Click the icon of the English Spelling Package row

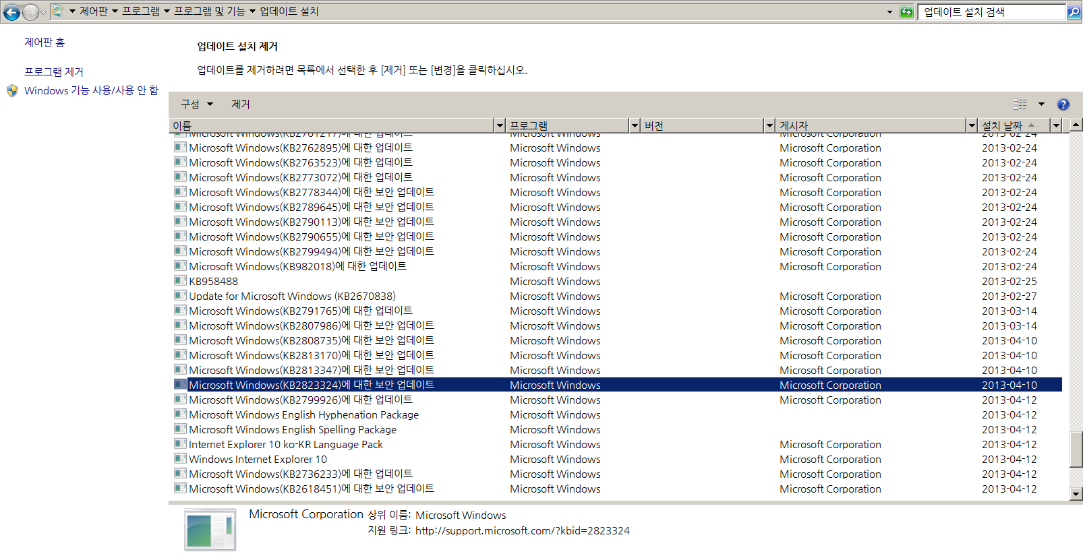coord(180,429)
